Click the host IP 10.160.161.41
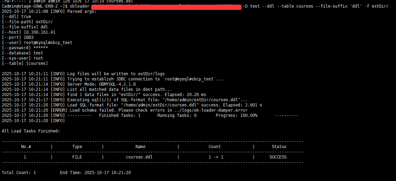 tap(39, 32)
